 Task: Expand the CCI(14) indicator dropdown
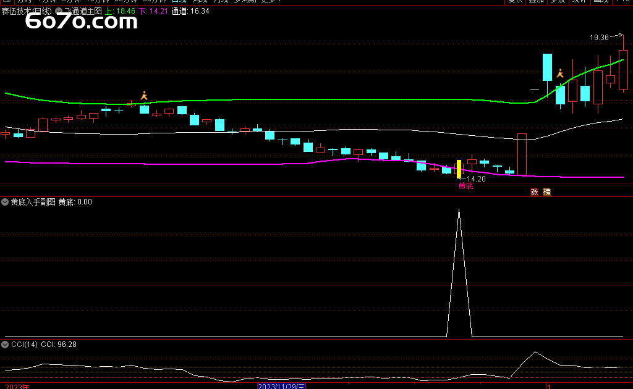pos(5,344)
